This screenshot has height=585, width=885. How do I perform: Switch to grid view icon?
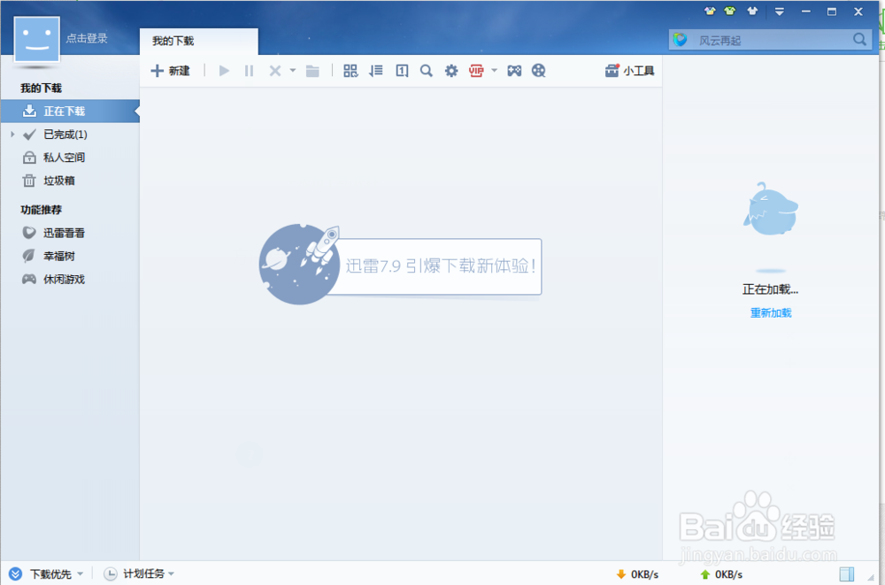350,71
